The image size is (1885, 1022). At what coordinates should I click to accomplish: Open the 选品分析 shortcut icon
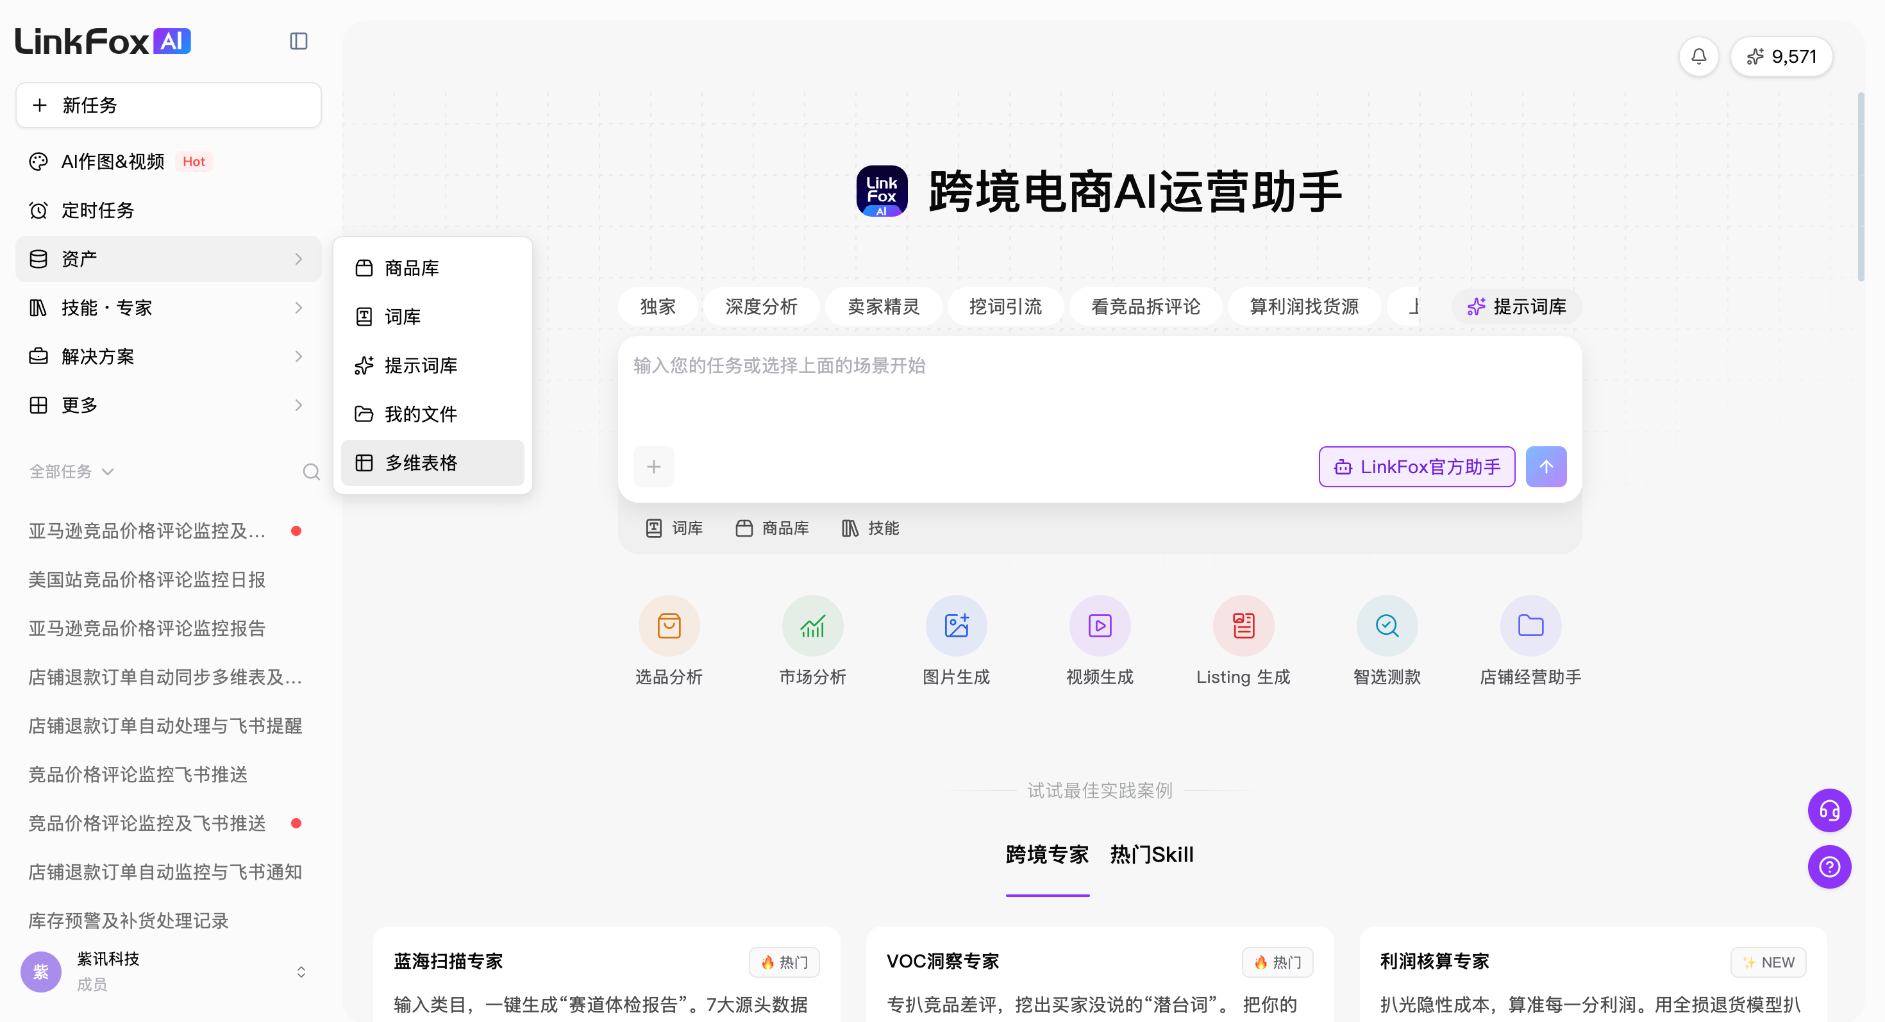669,626
